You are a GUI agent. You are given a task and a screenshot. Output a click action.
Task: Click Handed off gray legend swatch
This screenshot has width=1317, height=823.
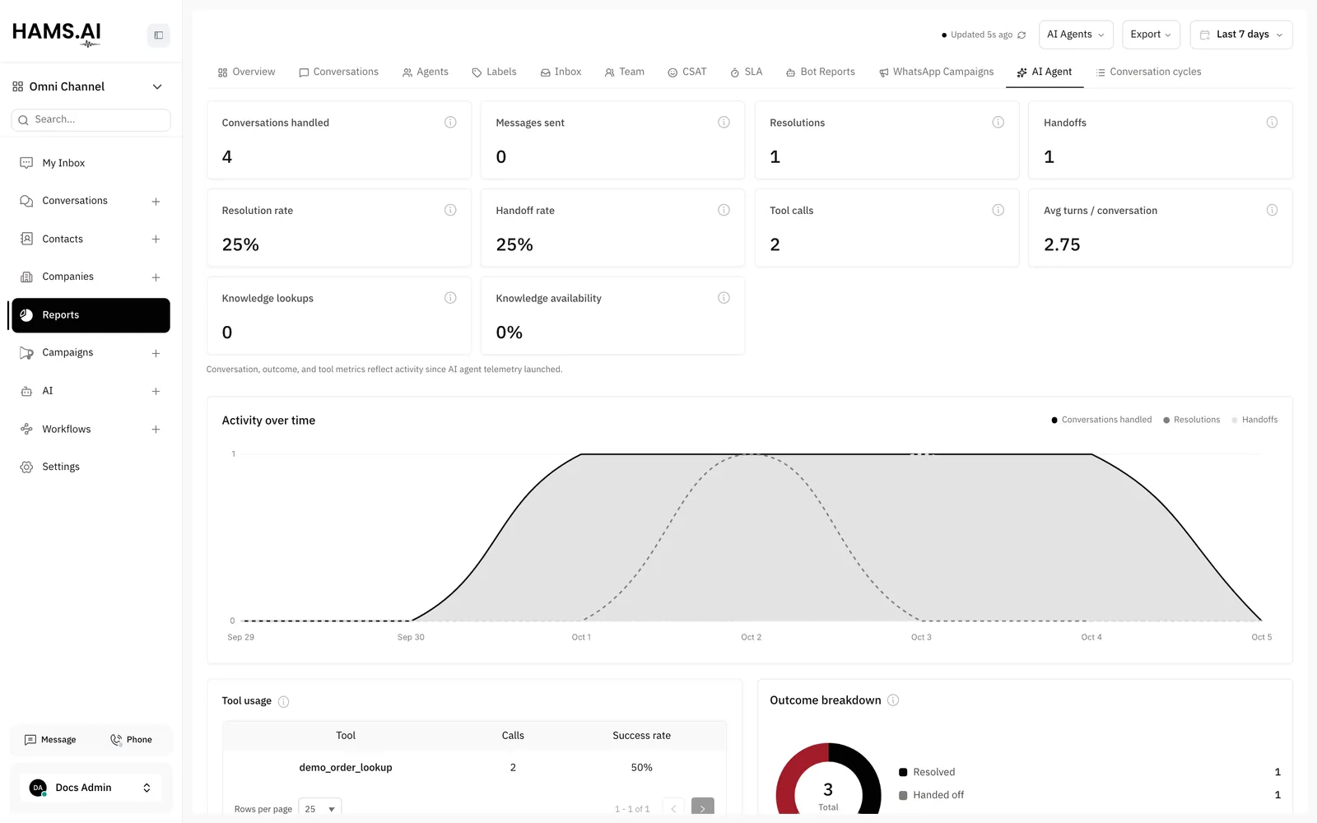(x=903, y=795)
